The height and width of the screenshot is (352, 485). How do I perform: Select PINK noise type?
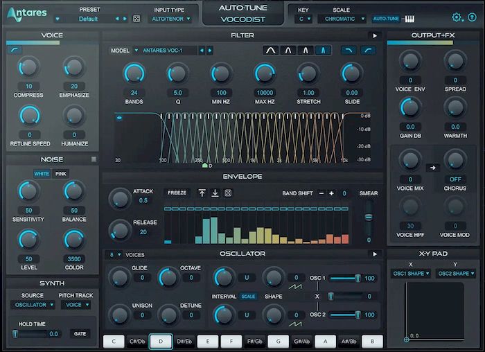pos(61,174)
